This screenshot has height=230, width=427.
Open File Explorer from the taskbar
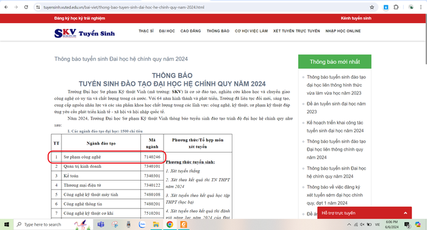156,225
